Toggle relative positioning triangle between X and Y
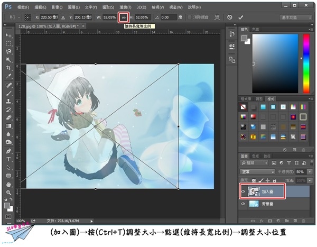The image size is (317, 247). (63, 17)
